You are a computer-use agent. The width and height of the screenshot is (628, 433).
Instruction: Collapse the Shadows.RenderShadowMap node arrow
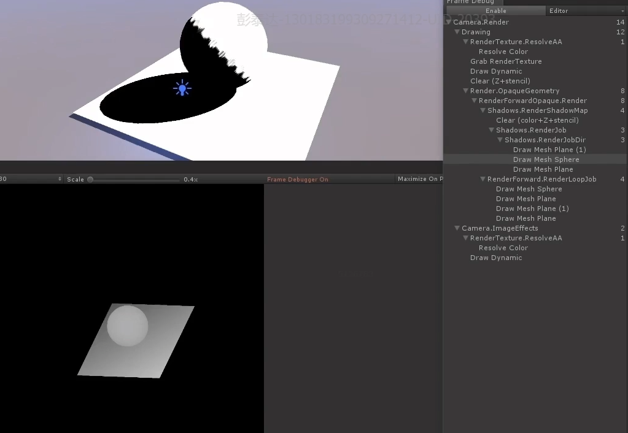[483, 110]
